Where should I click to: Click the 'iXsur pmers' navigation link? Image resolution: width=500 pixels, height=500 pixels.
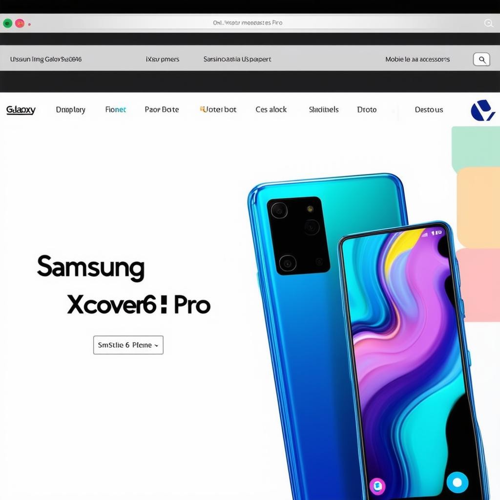pos(163,59)
